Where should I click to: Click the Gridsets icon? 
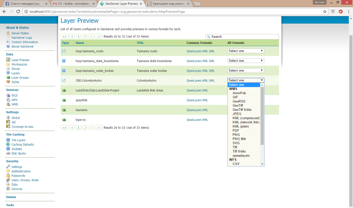coord(8,149)
